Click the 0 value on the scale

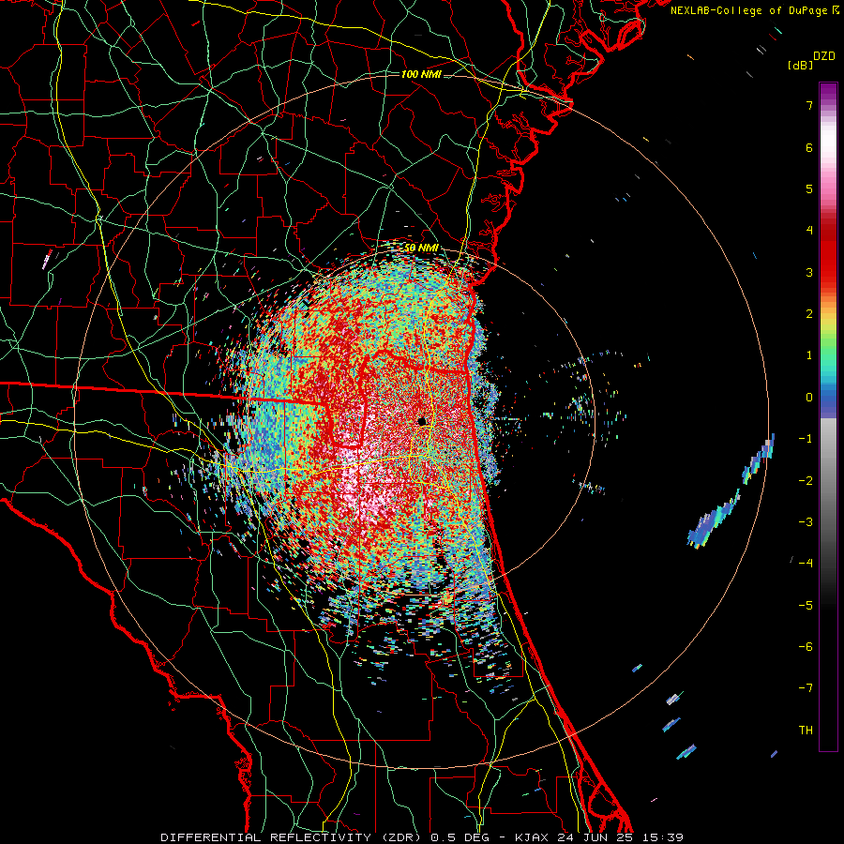(x=809, y=398)
